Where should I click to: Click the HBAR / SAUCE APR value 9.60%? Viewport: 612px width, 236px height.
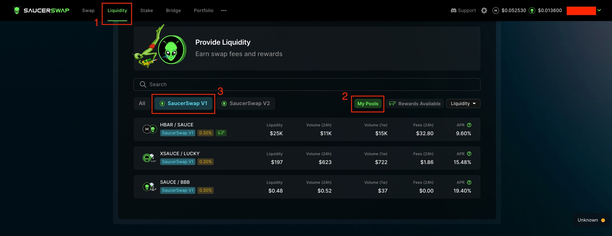tap(464, 133)
